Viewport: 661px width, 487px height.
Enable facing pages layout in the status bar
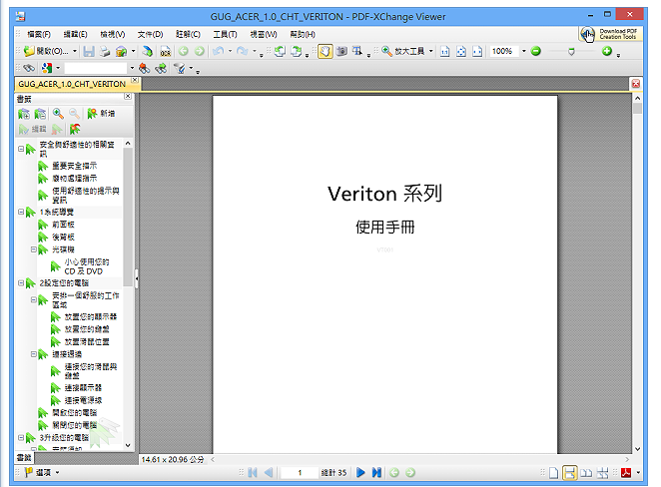tap(586, 473)
